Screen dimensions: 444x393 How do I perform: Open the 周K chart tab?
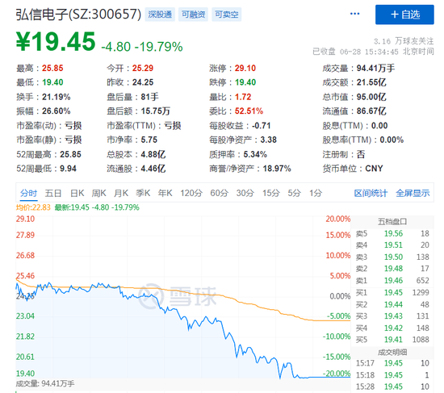98,193
